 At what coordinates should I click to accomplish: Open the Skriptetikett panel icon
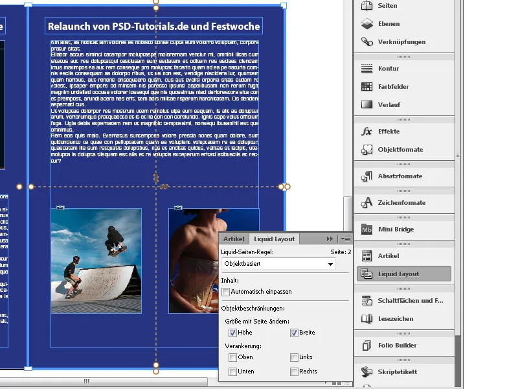click(x=366, y=371)
